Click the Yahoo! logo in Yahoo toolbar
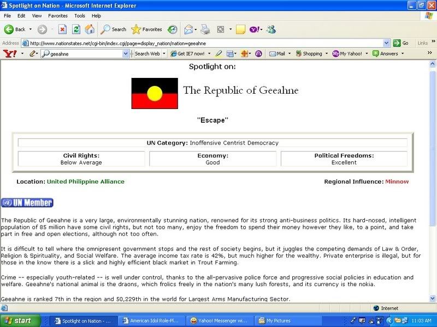Screen dimensions: 437x327 tap(10, 53)
